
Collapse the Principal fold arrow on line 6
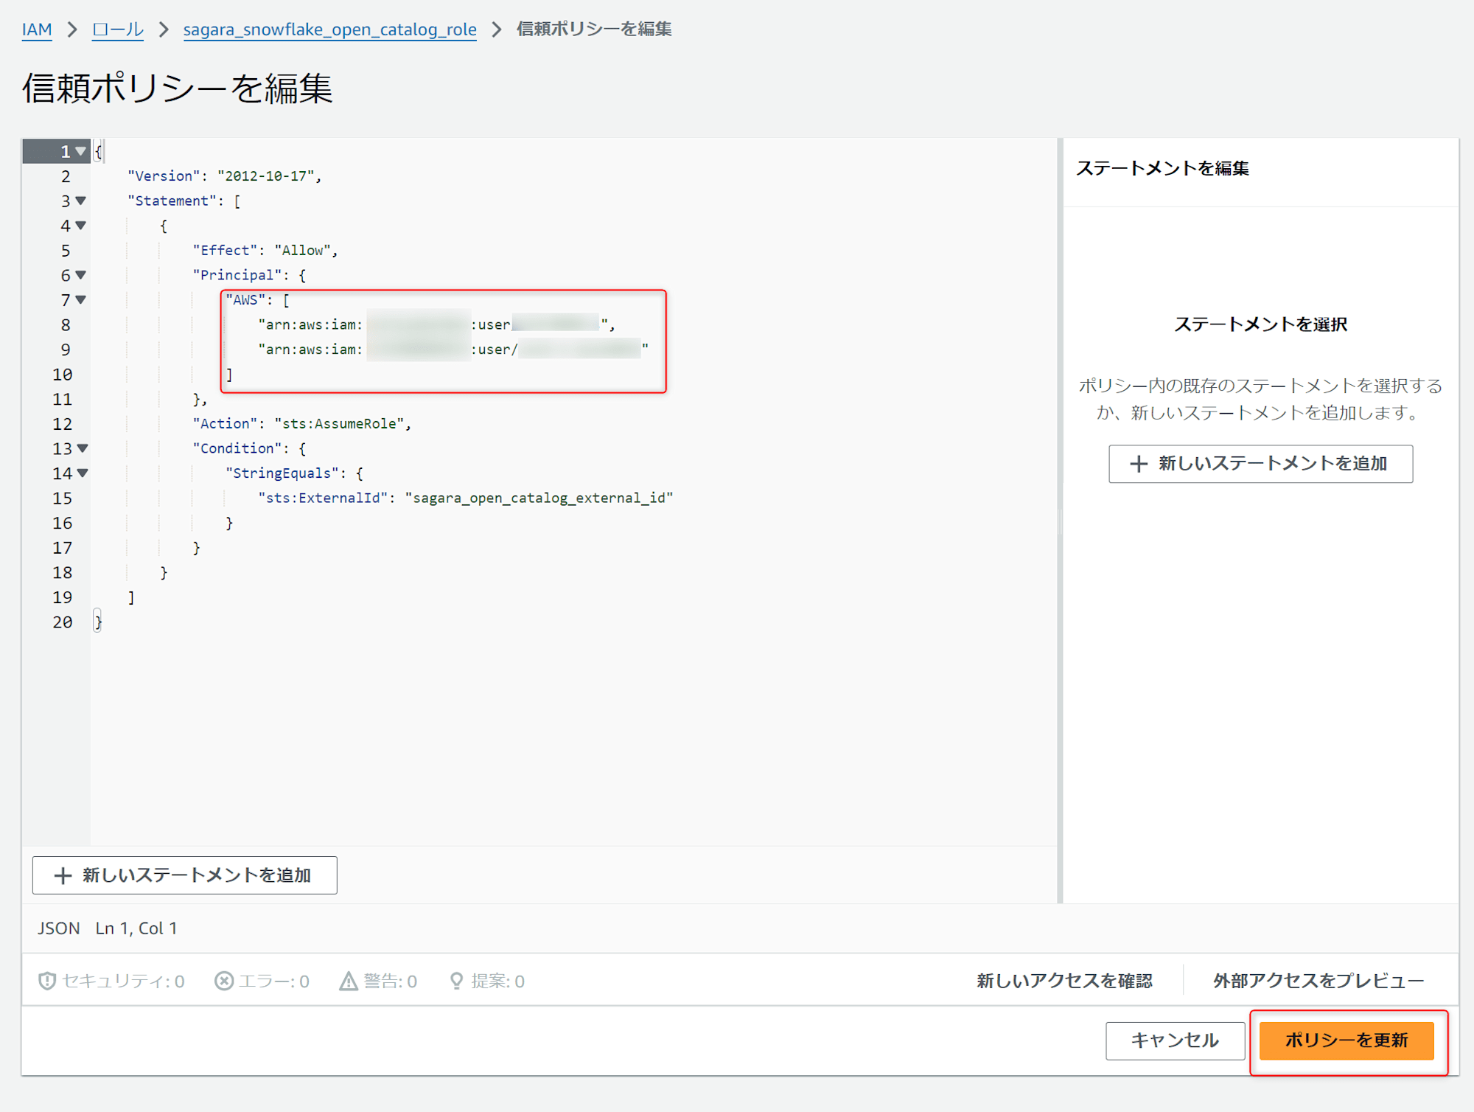click(81, 275)
